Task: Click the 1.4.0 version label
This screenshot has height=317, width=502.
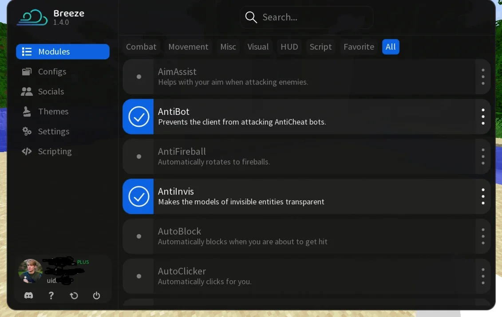Action: coord(61,23)
